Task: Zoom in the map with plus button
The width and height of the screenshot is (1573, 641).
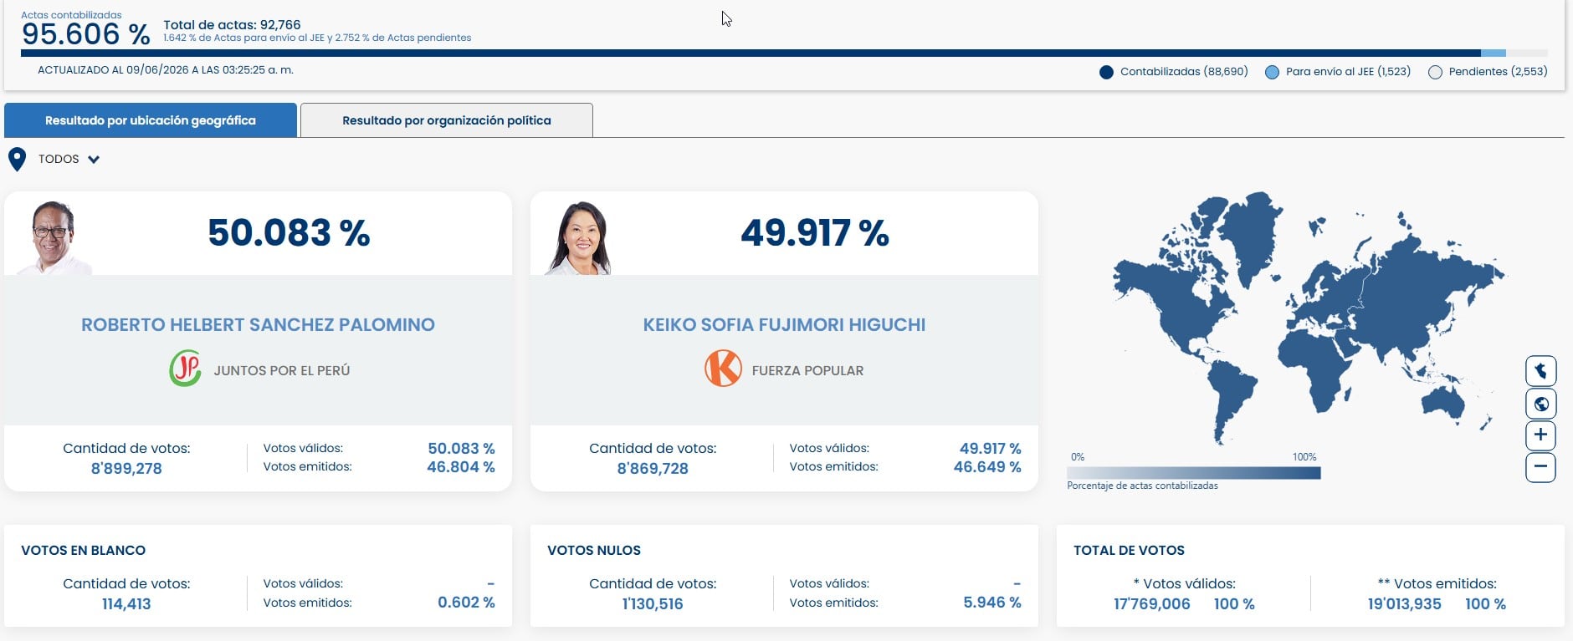Action: [x=1540, y=435]
